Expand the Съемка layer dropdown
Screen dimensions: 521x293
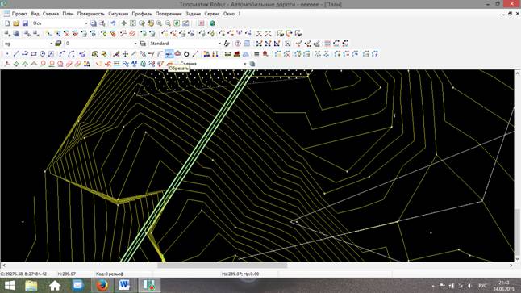[245, 64]
